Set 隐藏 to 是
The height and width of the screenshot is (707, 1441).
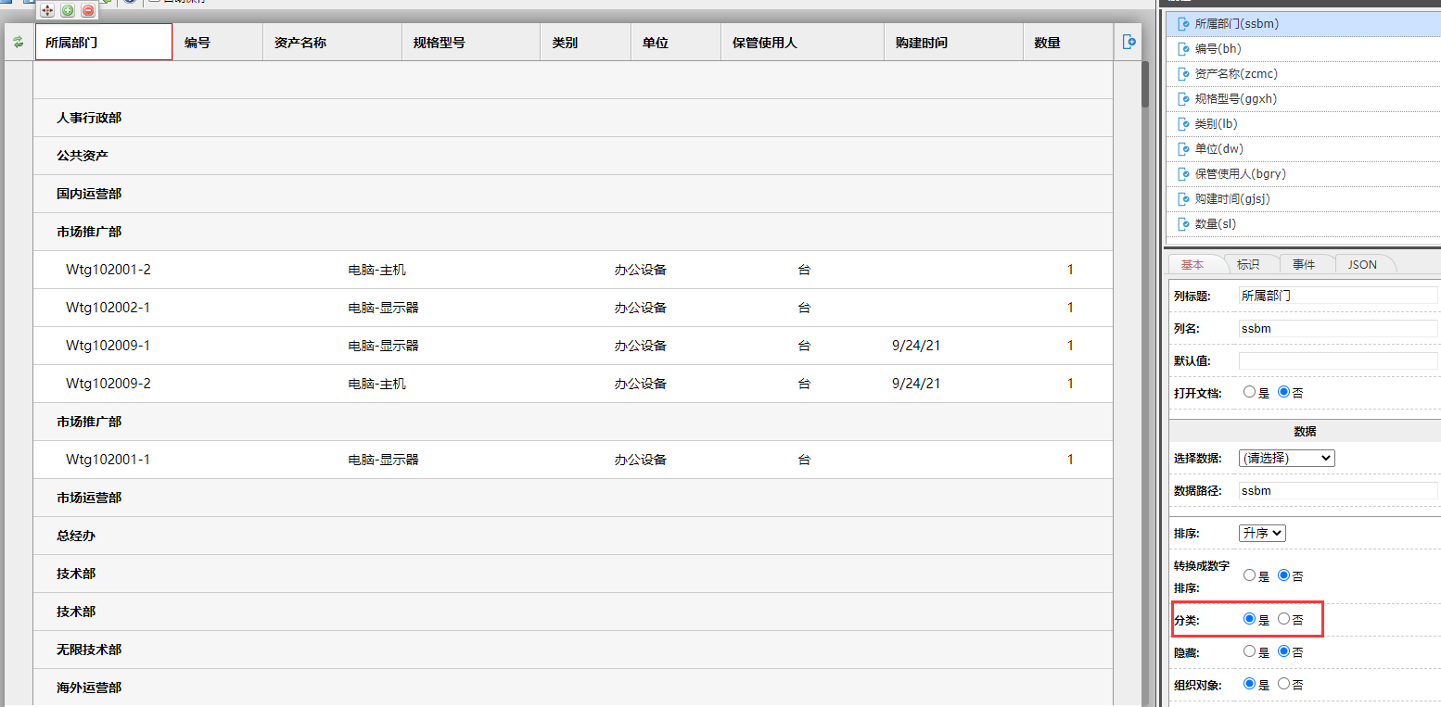[x=1249, y=651]
